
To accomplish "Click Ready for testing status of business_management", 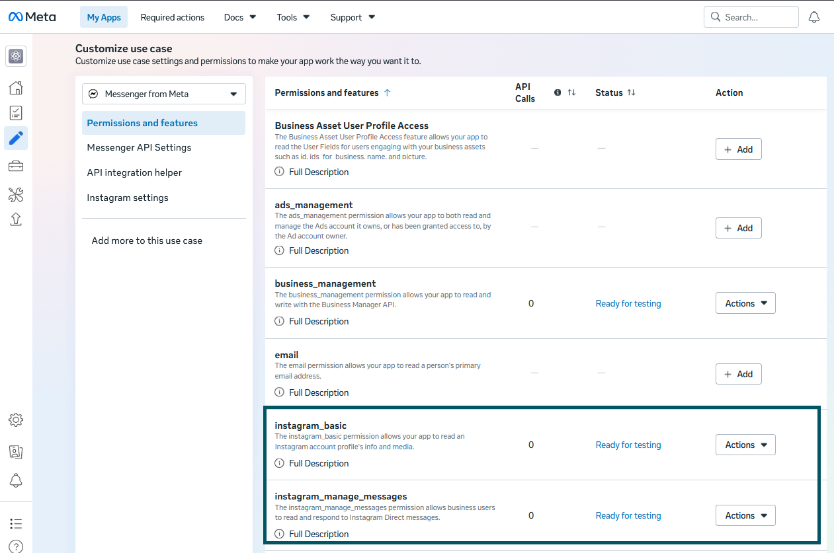I will 628,303.
